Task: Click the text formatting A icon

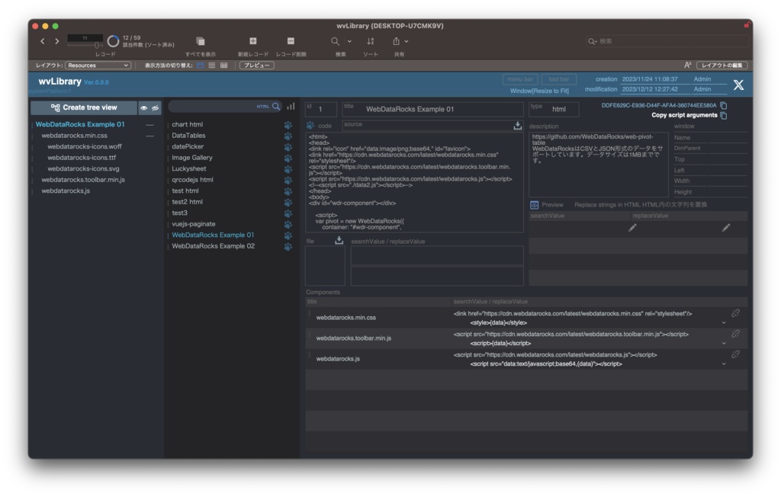Action: coord(687,66)
